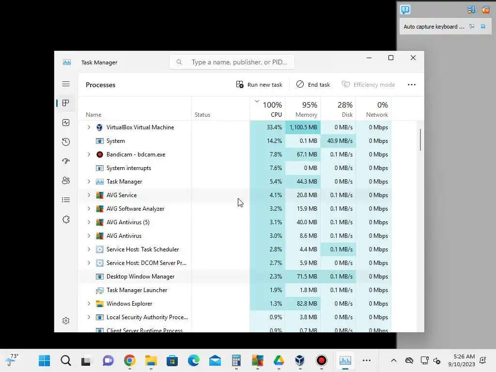Sort processes by Status column header
This screenshot has width=496, height=372.
(x=220, y=108)
